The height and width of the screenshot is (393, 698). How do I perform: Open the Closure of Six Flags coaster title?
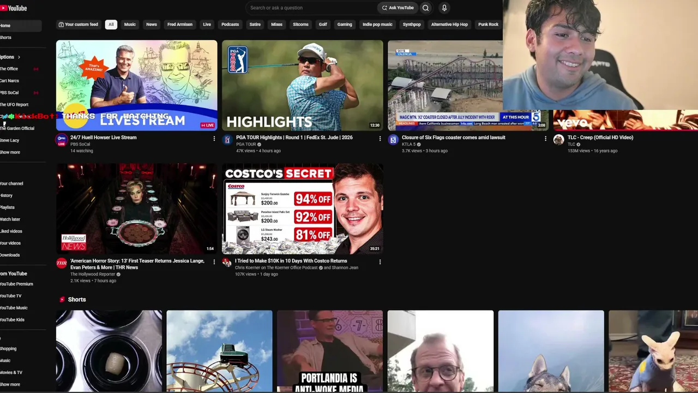(454, 138)
